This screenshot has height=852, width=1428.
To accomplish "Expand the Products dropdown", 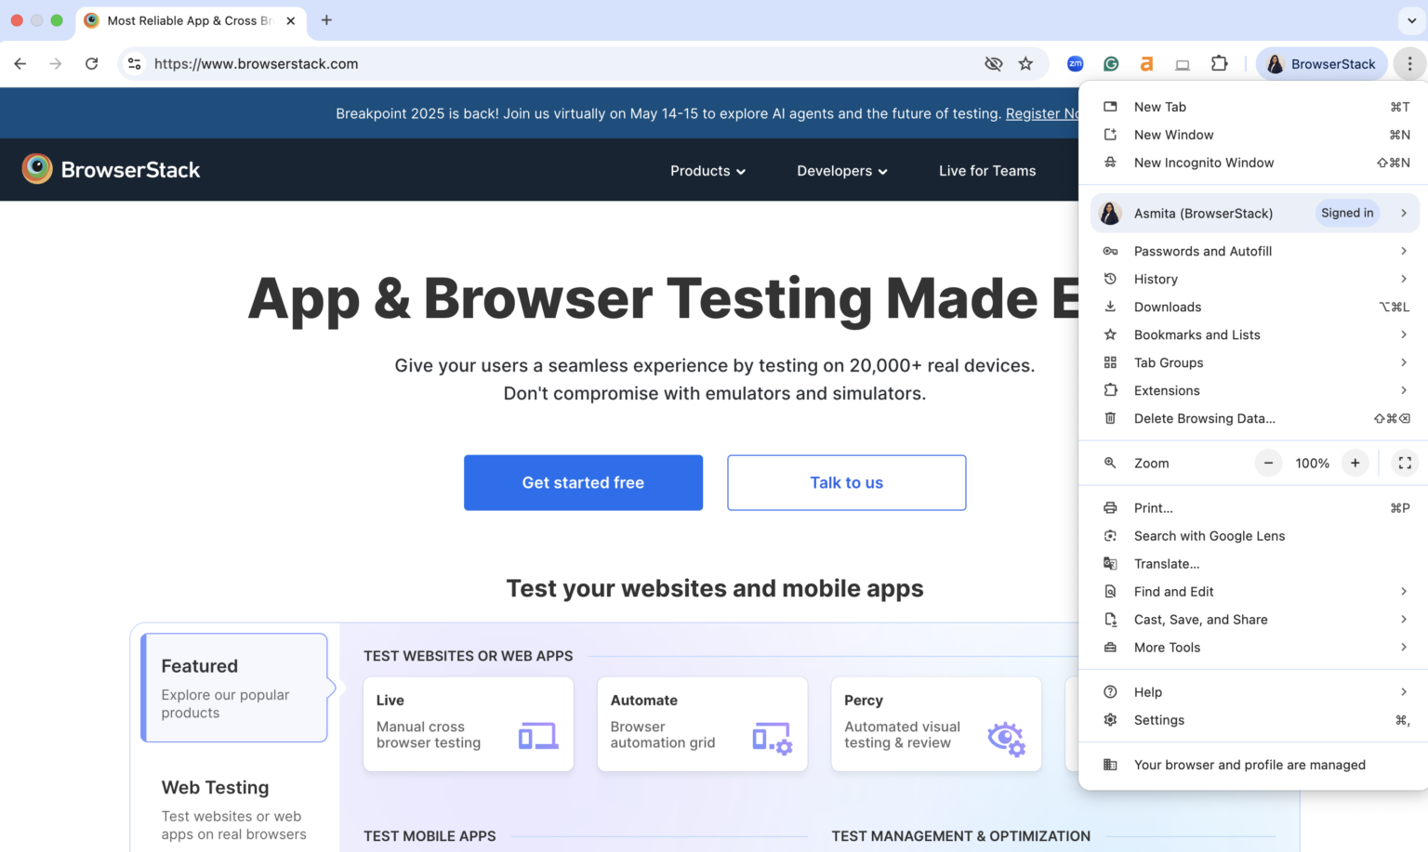I will tap(707, 170).
